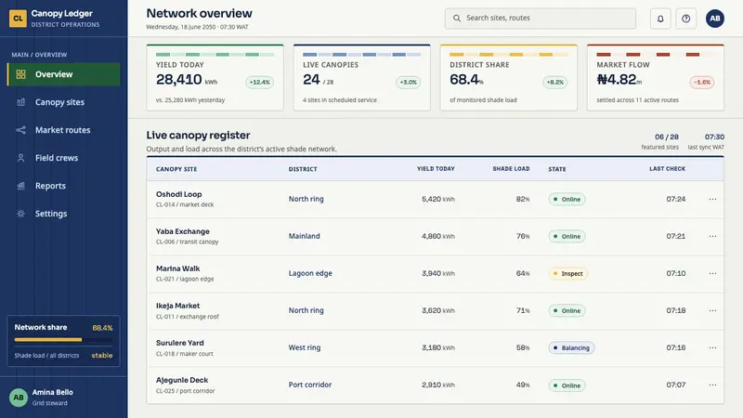The width and height of the screenshot is (743, 418).
Task: Open row actions for Oshodi Loop
Action: (x=712, y=199)
